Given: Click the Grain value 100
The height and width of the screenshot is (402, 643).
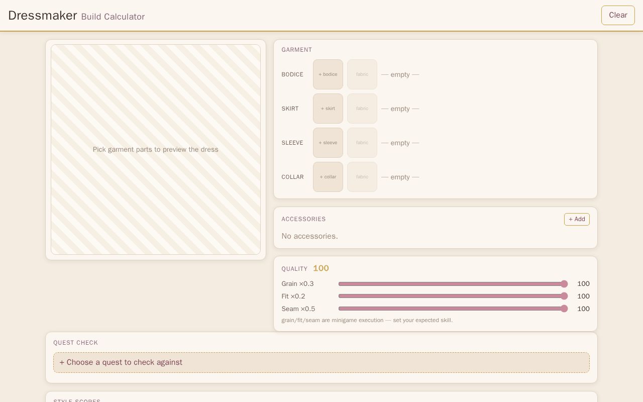Looking at the screenshot, I should click(583, 284).
